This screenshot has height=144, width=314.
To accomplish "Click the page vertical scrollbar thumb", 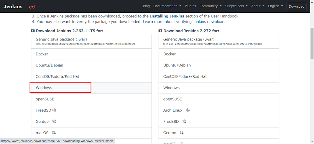I will [312, 43].
